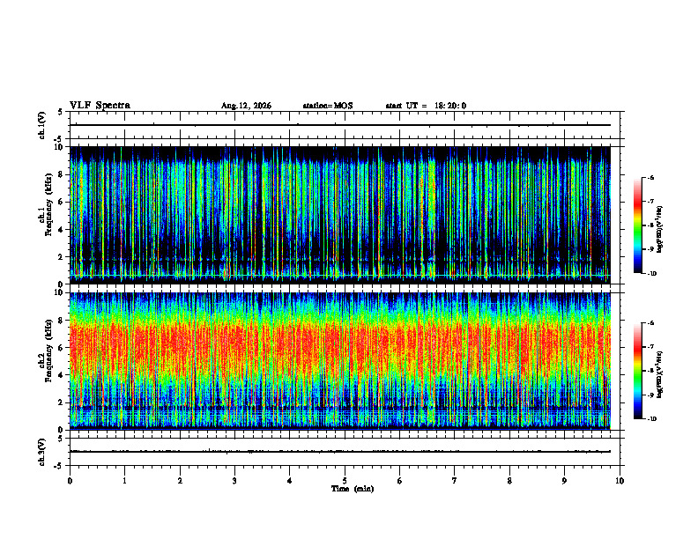The width and height of the screenshot is (698, 539).
Task: Select the ch.3(V) waveform axis label
Action: 41,452
